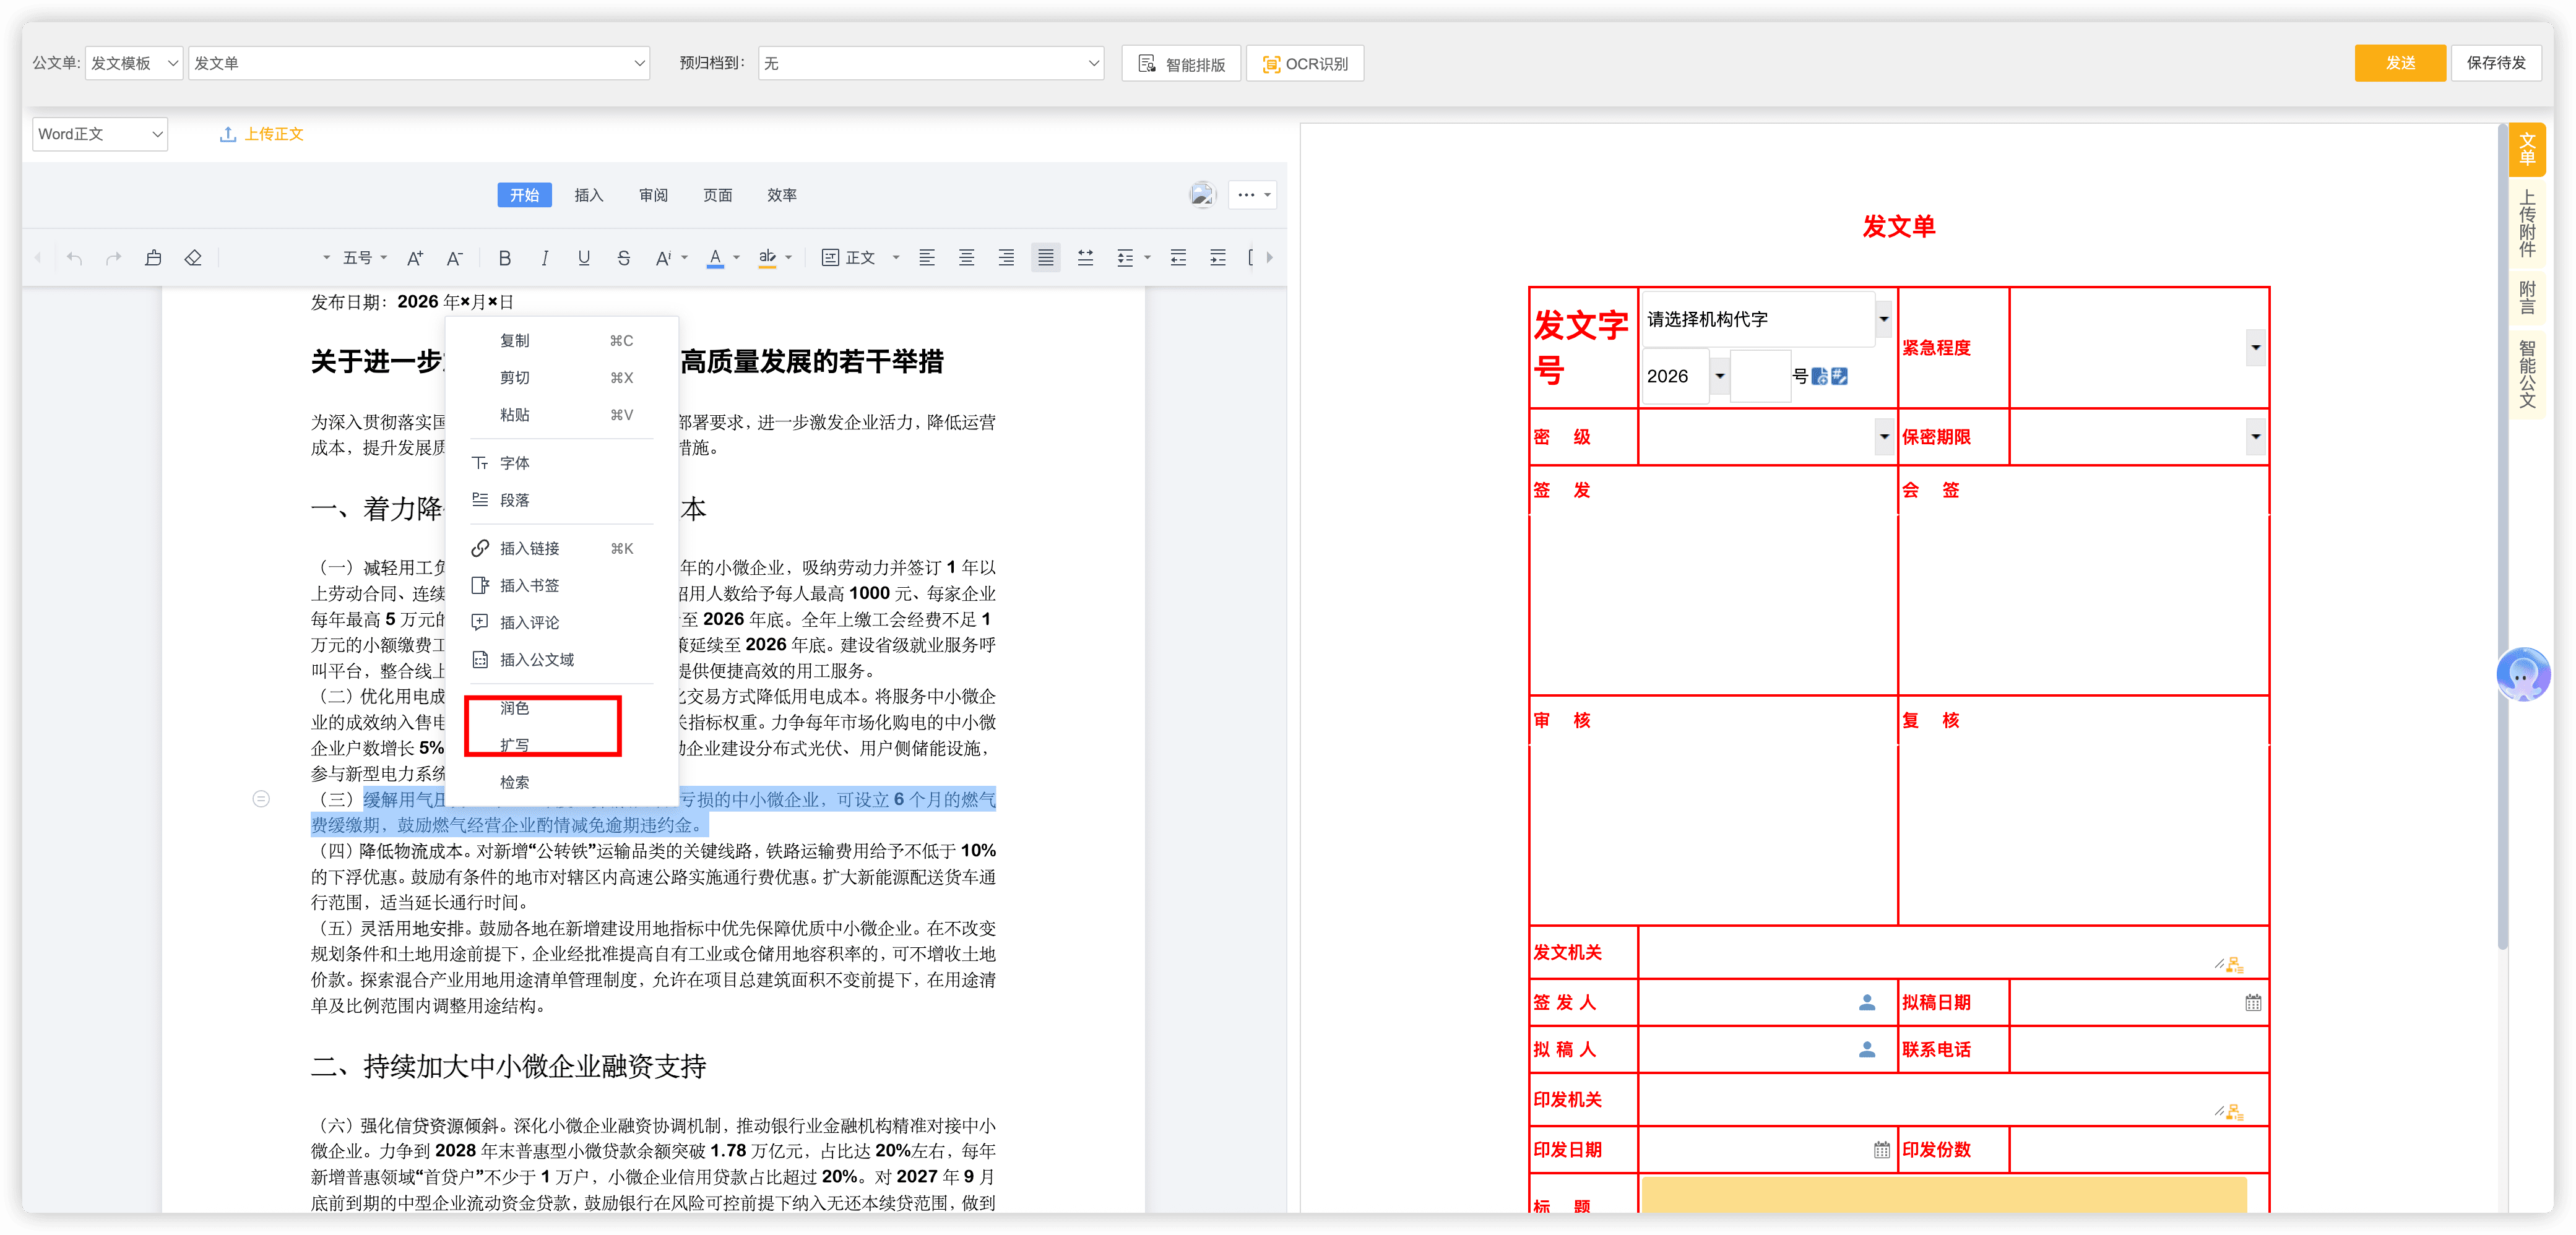The height and width of the screenshot is (1235, 2576).
Task: Increase font size with the A+ icon
Action: [x=415, y=258]
